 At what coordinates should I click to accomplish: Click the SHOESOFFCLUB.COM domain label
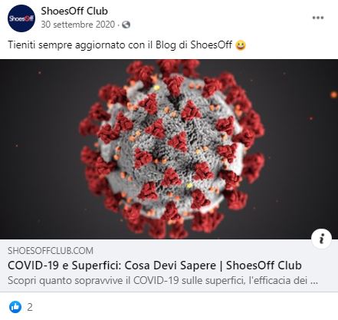click(51, 251)
